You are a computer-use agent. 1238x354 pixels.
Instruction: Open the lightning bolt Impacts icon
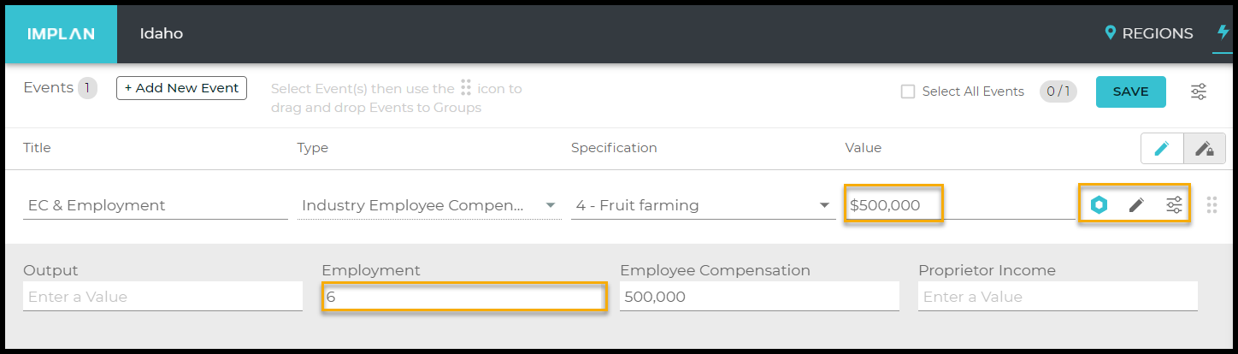[1223, 32]
